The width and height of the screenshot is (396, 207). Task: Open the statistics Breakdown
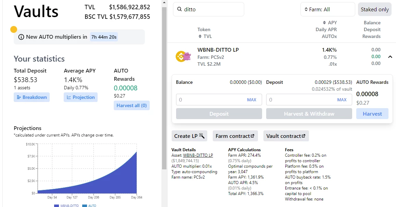tap(32, 97)
